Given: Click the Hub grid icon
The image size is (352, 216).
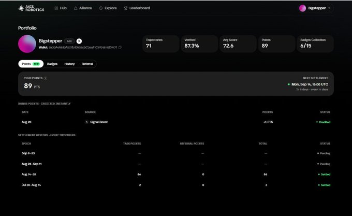Looking at the screenshot, I should tap(56, 8).
